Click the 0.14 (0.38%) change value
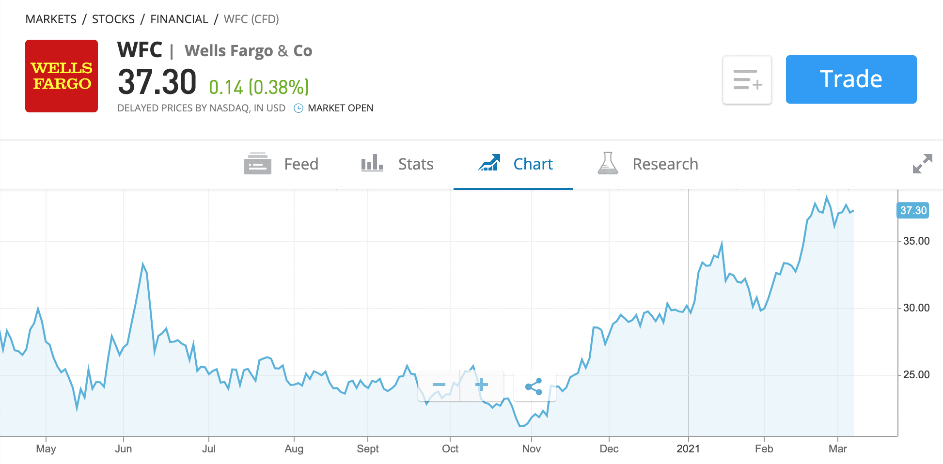 click(259, 87)
